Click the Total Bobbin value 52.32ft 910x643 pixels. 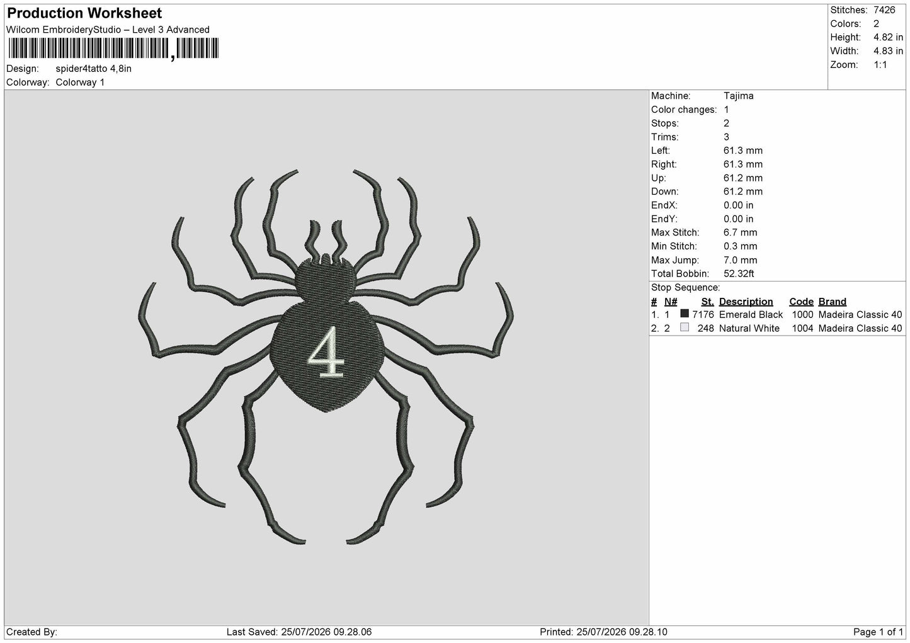(x=739, y=274)
